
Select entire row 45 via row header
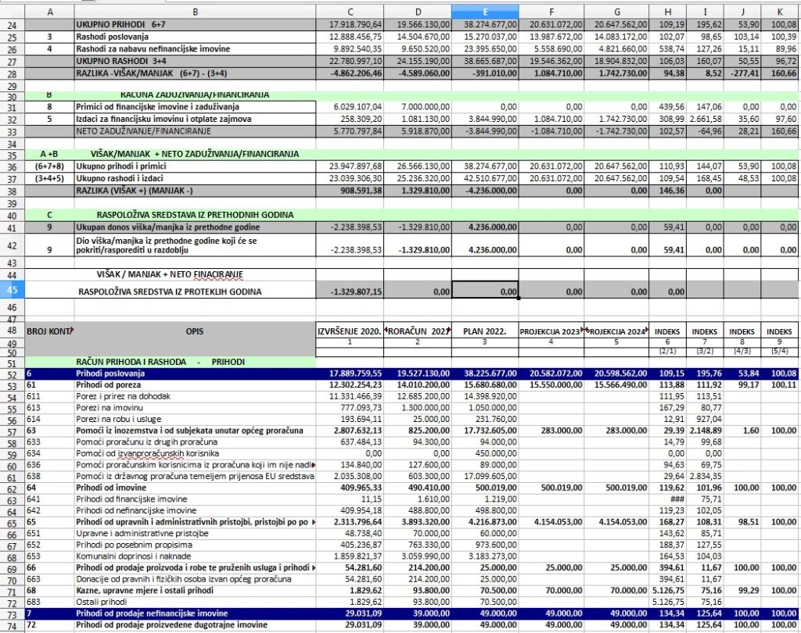pyautogui.click(x=13, y=290)
